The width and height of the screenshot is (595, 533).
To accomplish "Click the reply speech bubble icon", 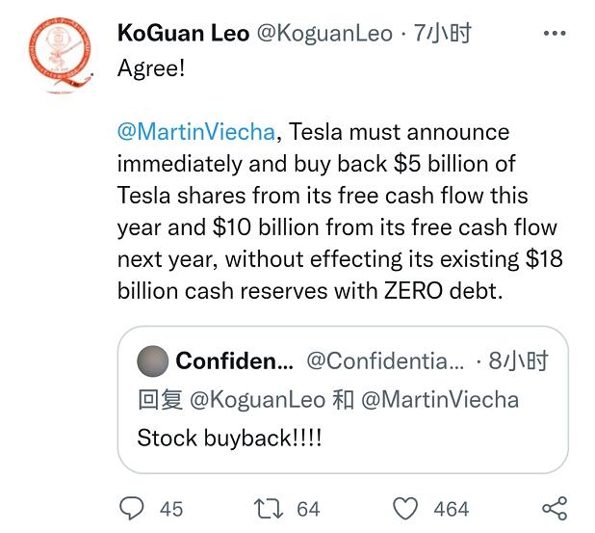I will [x=131, y=508].
